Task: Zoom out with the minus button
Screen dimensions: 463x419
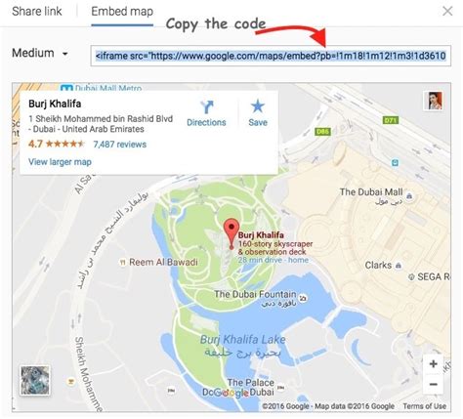Action: click(x=433, y=384)
